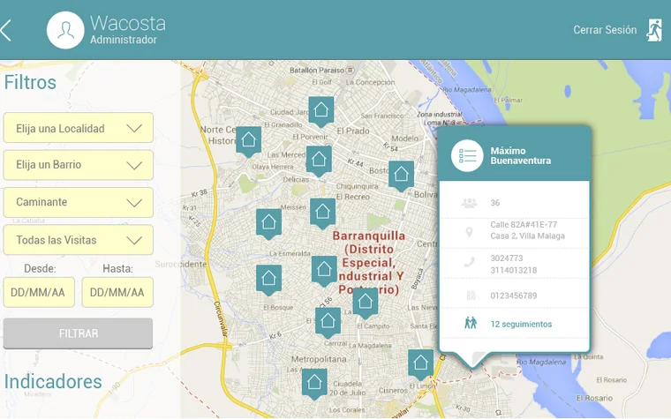Image resolution: width=671 pixels, height=419 pixels.
Task: Select house marker above El Campito label
Action: click(x=365, y=303)
